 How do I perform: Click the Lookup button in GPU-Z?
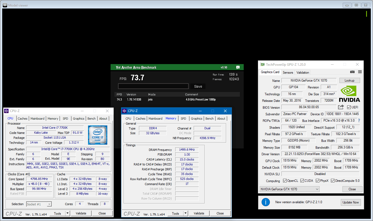tap(349, 81)
